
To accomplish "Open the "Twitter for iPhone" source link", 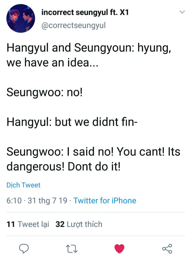I will (x=105, y=200).
